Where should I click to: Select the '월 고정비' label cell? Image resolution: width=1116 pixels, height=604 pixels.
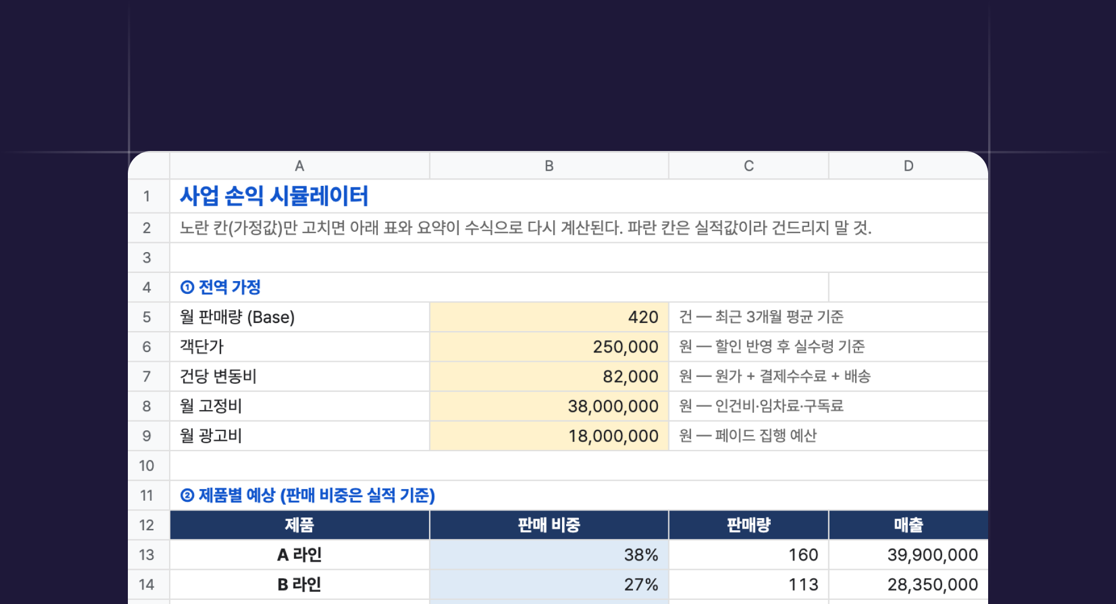(x=299, y=406)
